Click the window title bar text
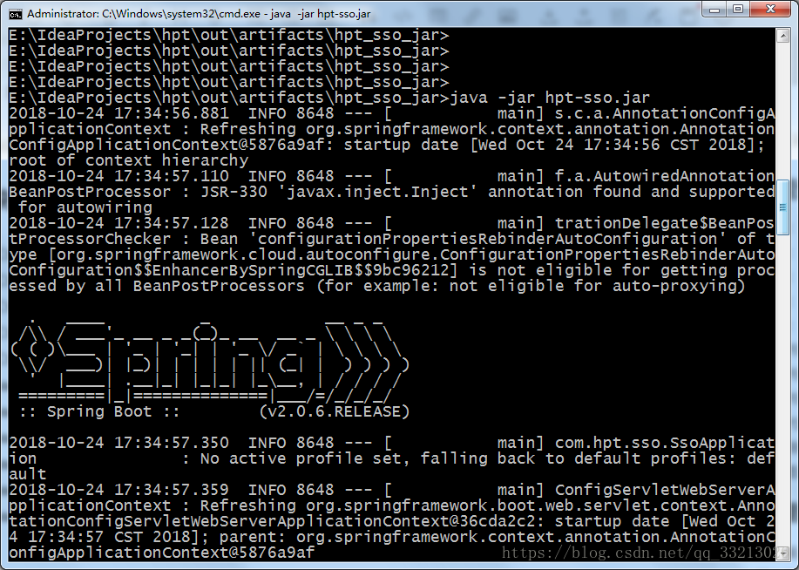The height and width of the screenshot is (570, 799). tap(199, 14)
